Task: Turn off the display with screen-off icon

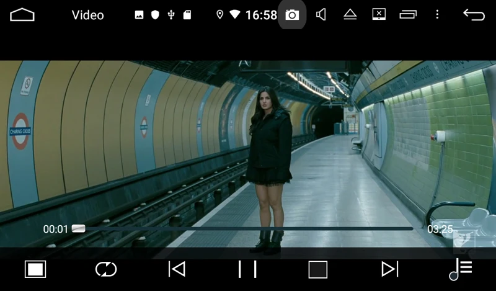Action: point(379,14)
